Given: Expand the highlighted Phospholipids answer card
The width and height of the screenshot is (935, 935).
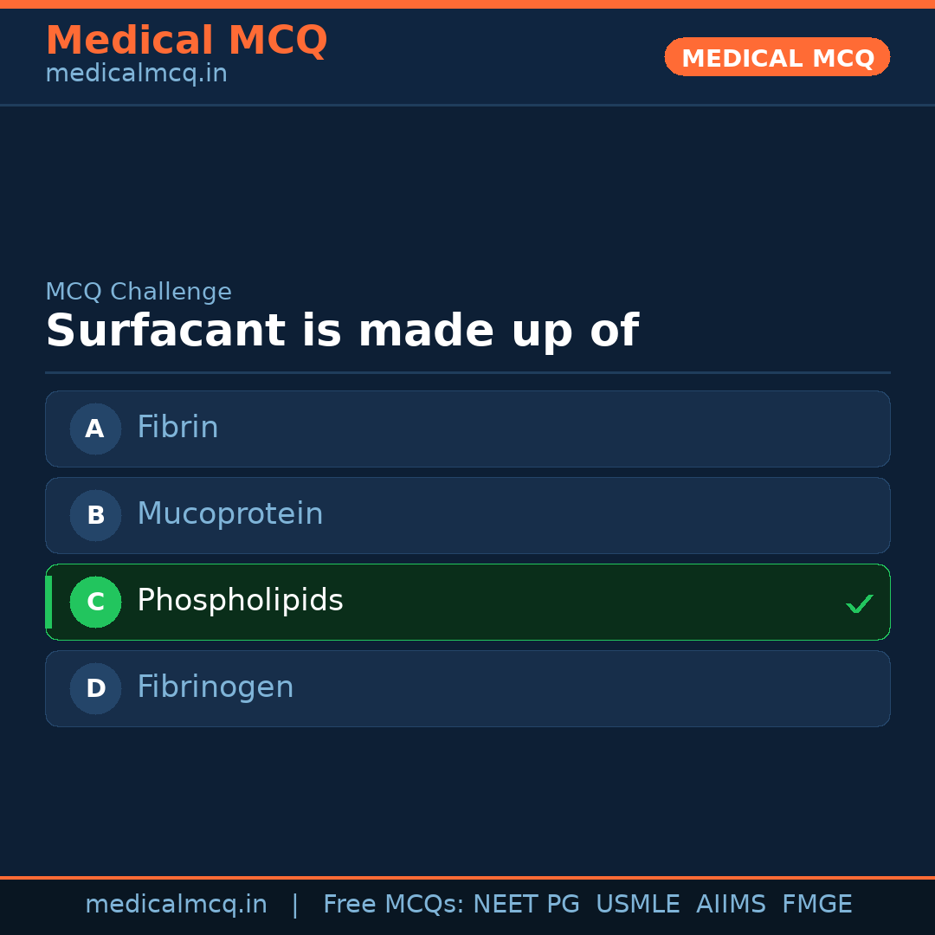Looking at the screenshot, I should coord(467,602).
